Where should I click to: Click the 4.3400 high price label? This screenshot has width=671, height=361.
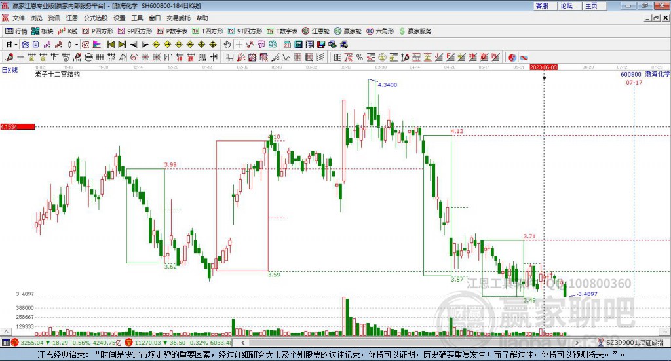(387, 85)
